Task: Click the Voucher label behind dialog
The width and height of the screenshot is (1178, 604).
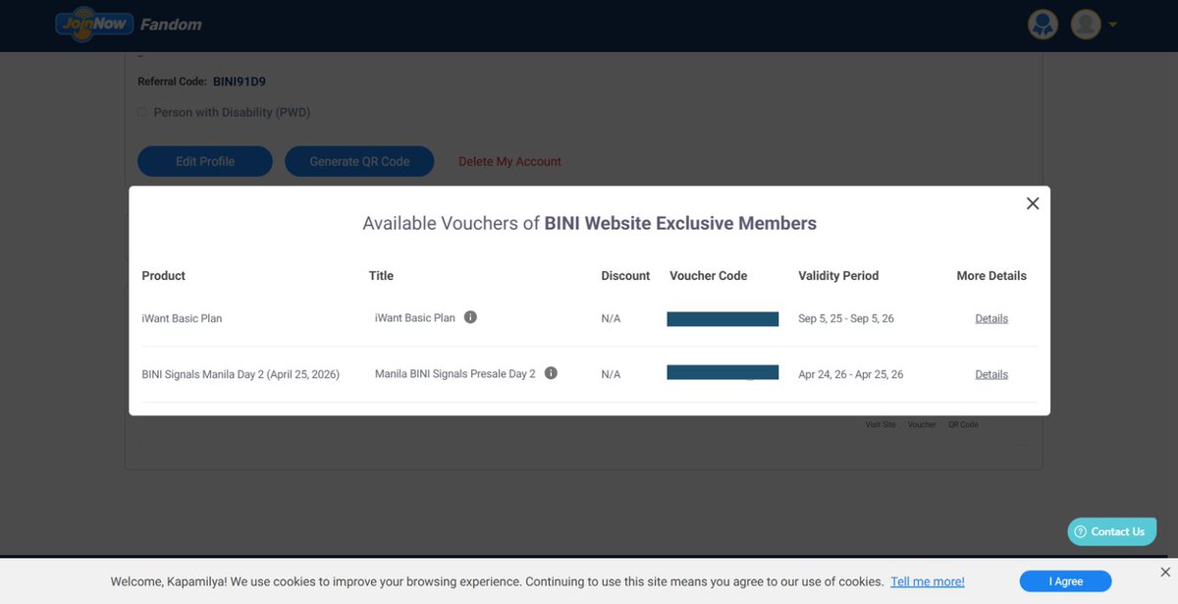Action: (x=922, y=425)
